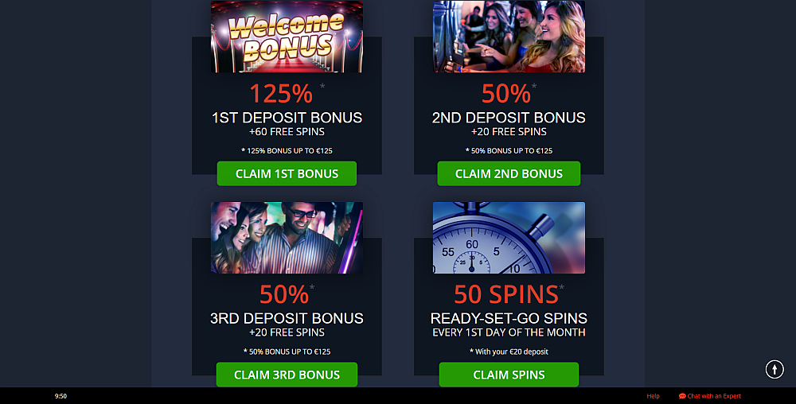The image size is (796, 404).
Task: Click the 2nd Deposit Bonus heading
Action: click(509, 118)
